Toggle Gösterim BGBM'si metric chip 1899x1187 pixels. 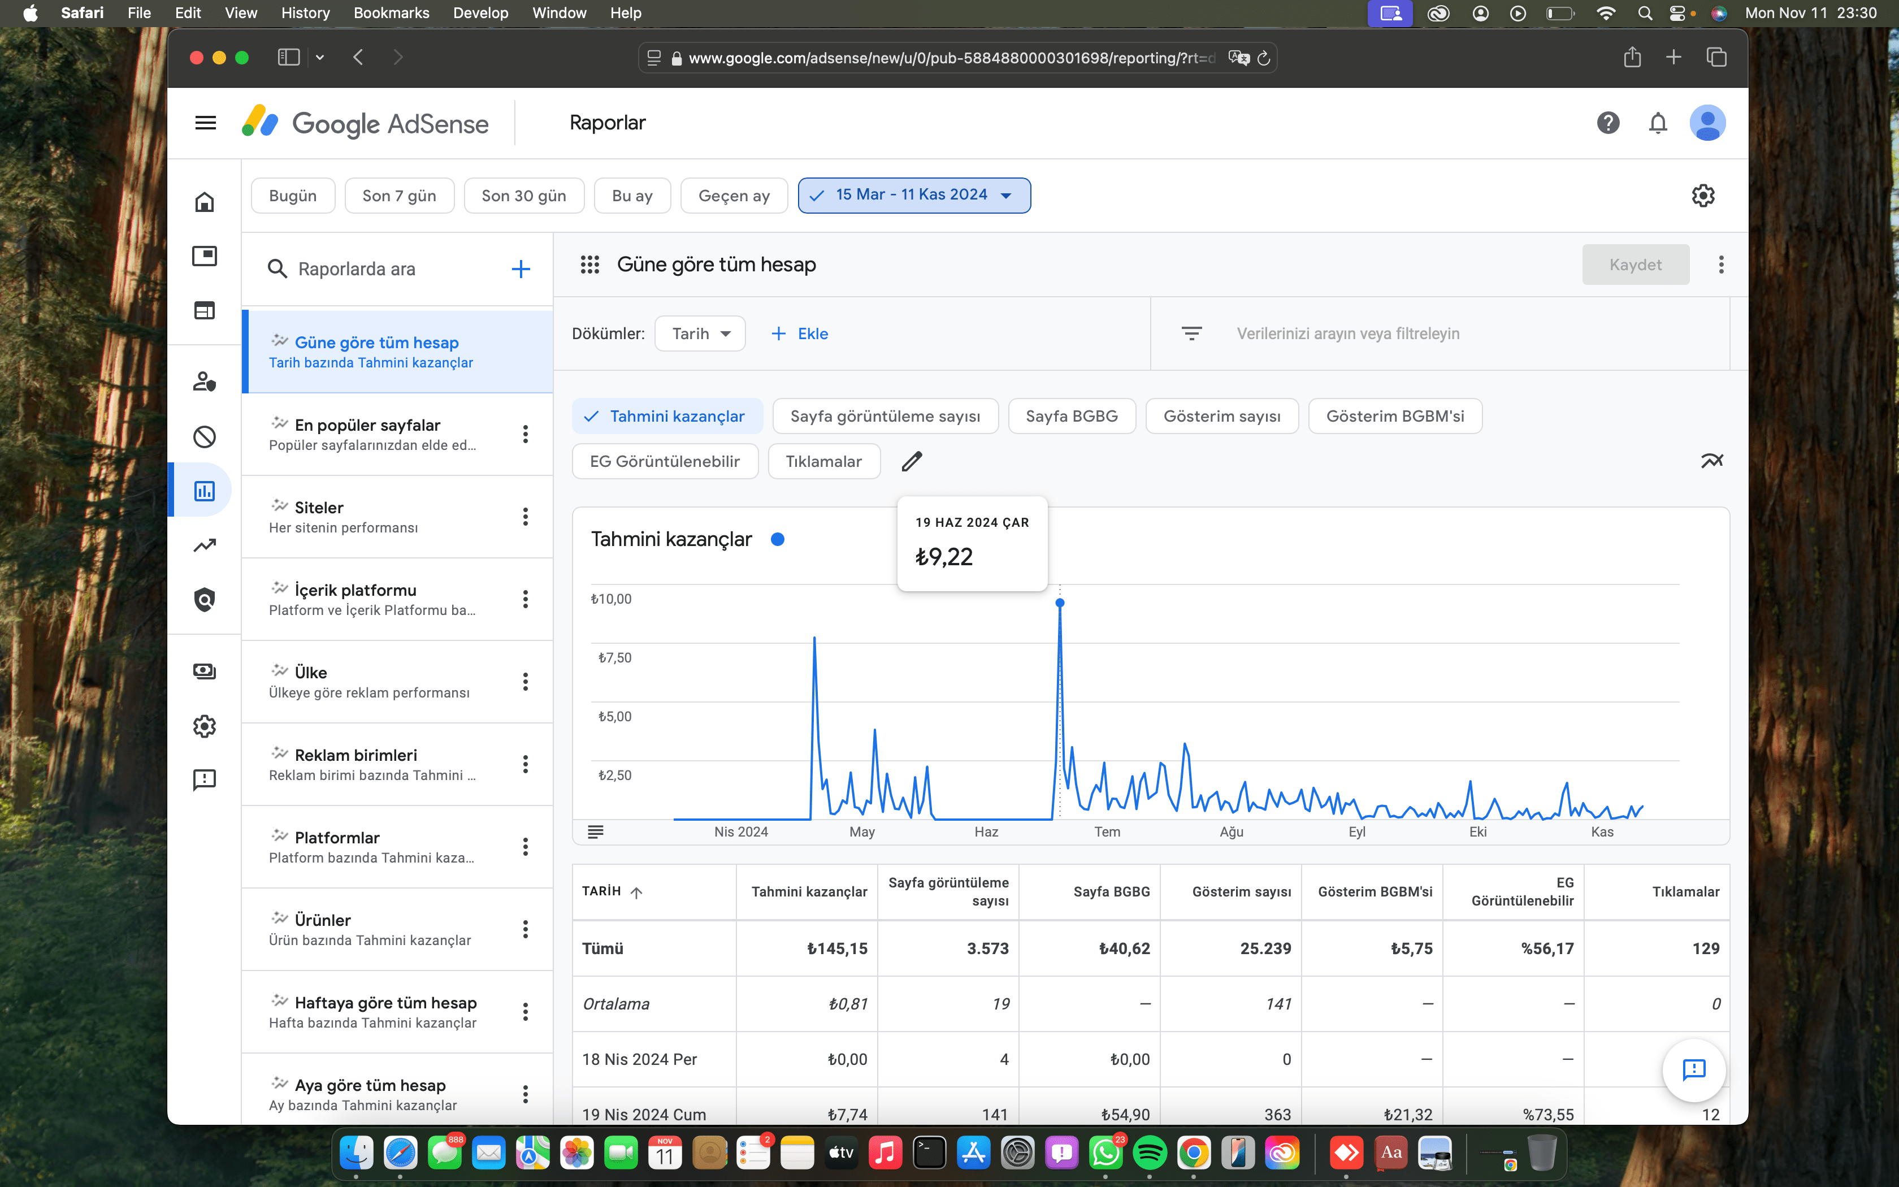(x=1395, y=416)
